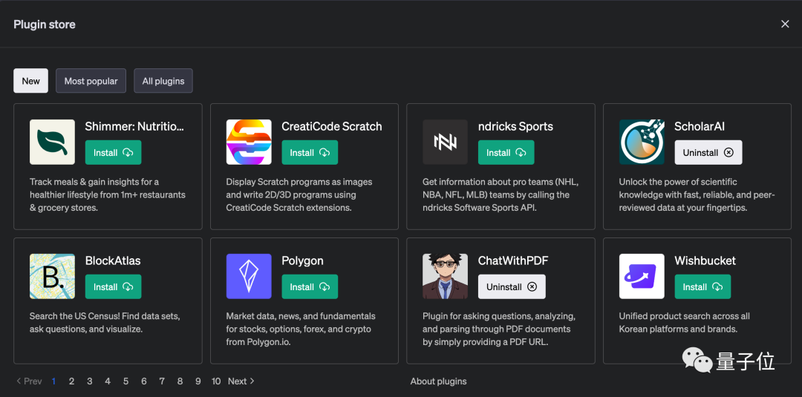
Task: Click the Shimmer green leaf plugin icon
Action: [x=52, y=142]
